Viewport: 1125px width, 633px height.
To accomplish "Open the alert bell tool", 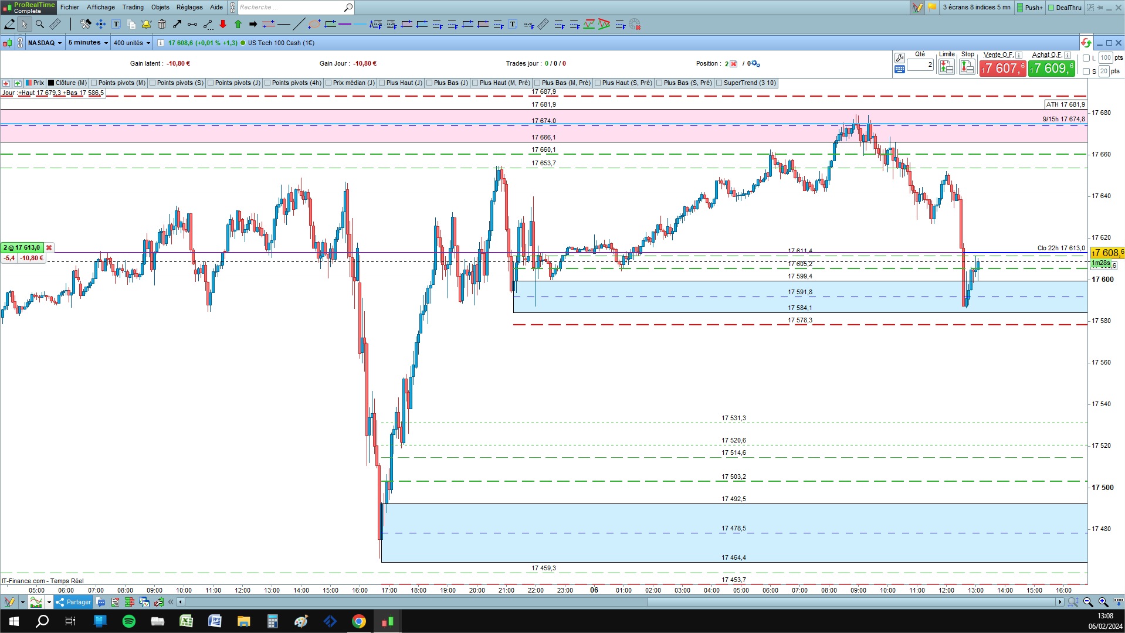I will click(147, 24).
